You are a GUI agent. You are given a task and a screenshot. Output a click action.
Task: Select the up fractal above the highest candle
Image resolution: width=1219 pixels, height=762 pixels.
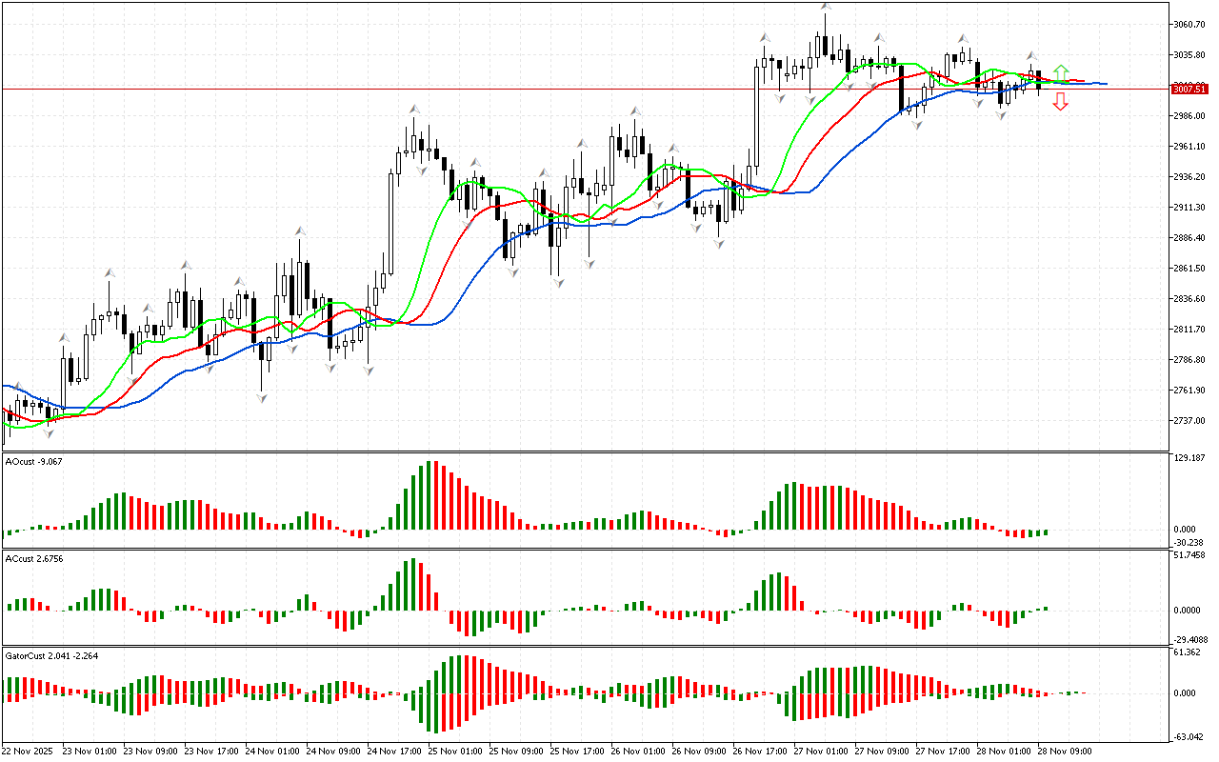click(826, 8)
